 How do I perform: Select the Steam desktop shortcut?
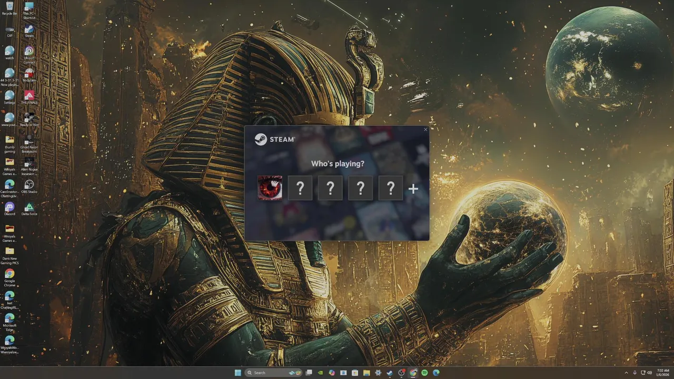tap(29, 31)
